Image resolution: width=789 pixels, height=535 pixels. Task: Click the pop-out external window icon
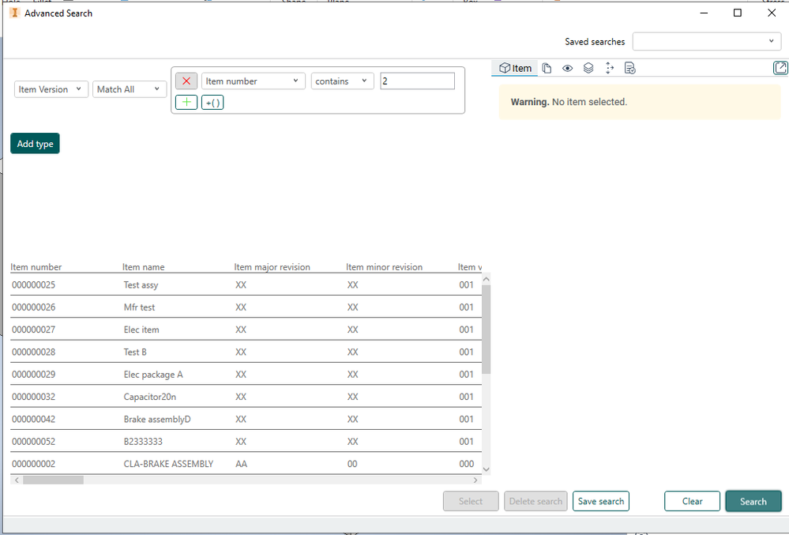coord(780,67)
